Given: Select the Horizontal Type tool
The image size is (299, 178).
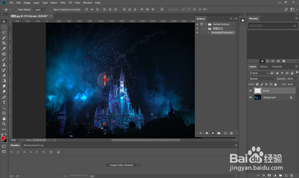Looking at the screenshot, I should coord(4,102).
